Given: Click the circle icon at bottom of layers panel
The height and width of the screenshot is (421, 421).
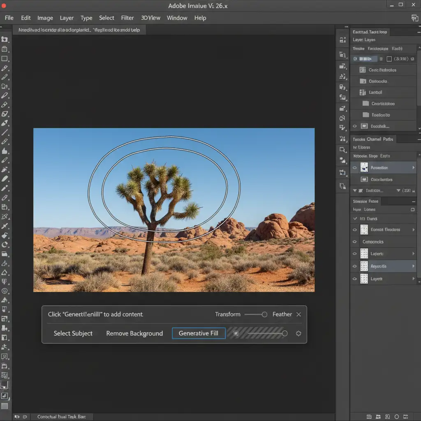Looking at the screenshot, I should (397, 416).
